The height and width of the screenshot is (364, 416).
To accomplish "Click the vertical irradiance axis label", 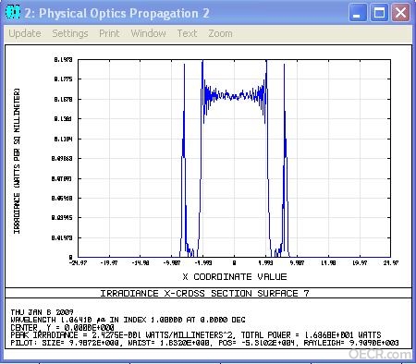I will click(x=17, y=161).
